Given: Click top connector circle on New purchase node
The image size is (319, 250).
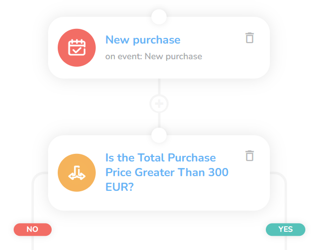Looking at the screenshot, I should (159, 17).
